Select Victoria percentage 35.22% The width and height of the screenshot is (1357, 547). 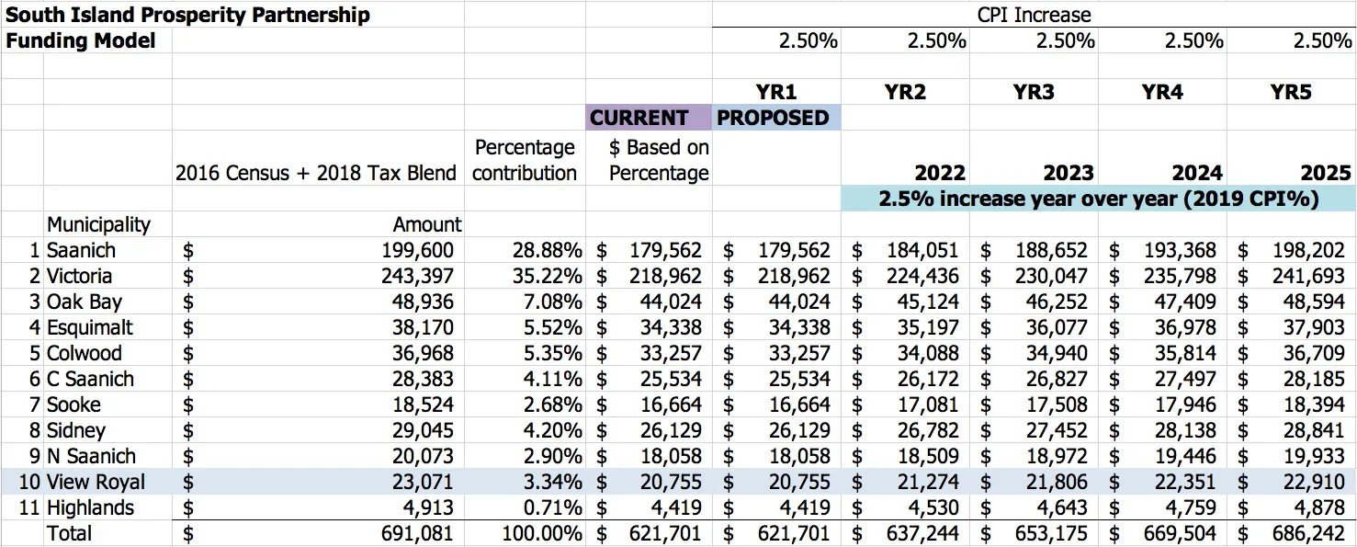[x=548, y=276]
